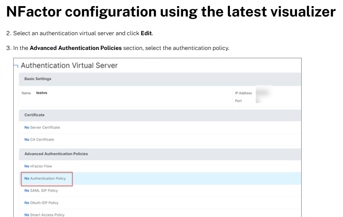Click the No Authentication Policy link
Viewport: 343px width, 217px height.
45,179
